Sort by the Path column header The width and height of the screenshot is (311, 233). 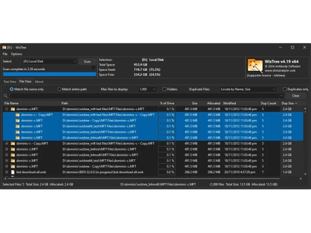coord(109,103)
